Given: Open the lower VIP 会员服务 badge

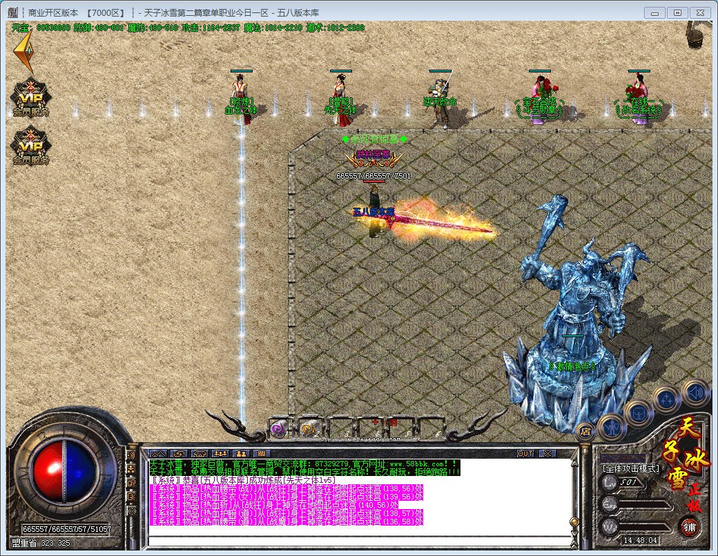Looking at the screenshot, I should pyautogui.click(x=30, y=146).
